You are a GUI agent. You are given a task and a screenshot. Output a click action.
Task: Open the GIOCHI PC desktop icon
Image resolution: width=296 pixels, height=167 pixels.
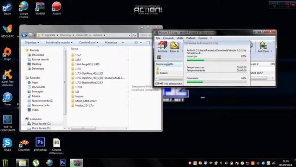click(7, 31)
